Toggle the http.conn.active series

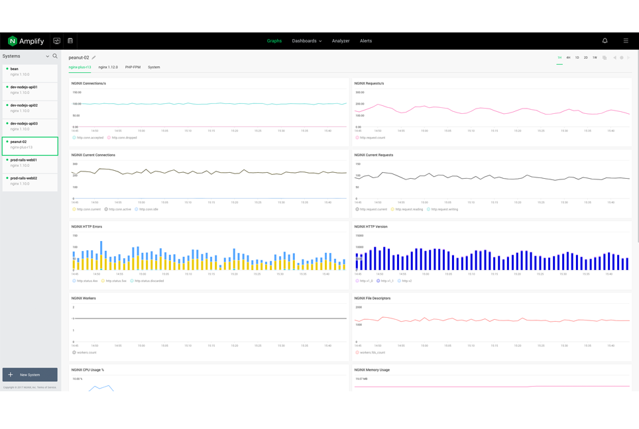(x=118, y=209)
